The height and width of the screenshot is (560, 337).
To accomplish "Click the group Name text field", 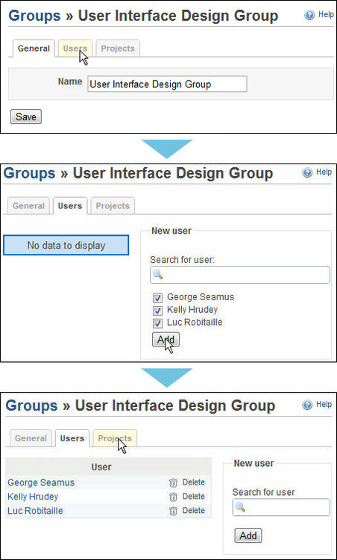I will tap(167, 84).
